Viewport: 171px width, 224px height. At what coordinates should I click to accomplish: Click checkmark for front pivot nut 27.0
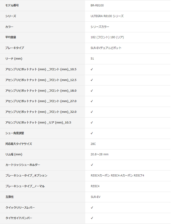(92, 101)
